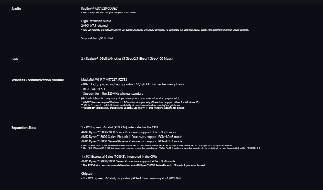The image size is (323, 190).
Task: Click the Audio section heading
Action: coord(16,9)
